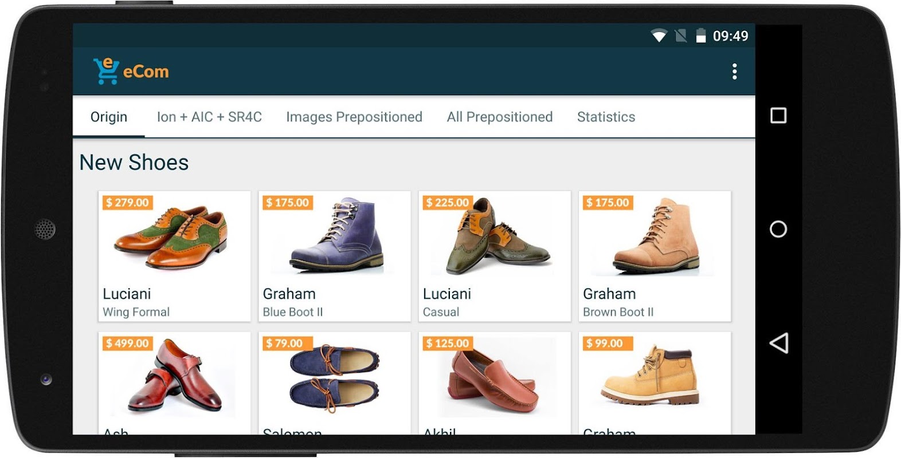Viewport: 901px width, 458px height.
Task: Open the Luciani Wing Formal shoe image
Action: click(x=171, y=238)
